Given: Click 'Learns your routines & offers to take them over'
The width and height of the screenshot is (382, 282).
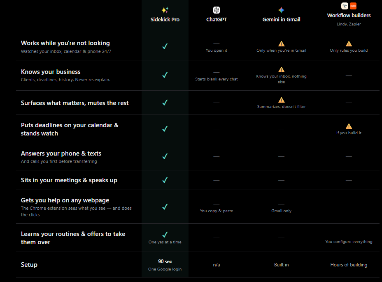Looking at the screenshot, I should pos(73,238).
